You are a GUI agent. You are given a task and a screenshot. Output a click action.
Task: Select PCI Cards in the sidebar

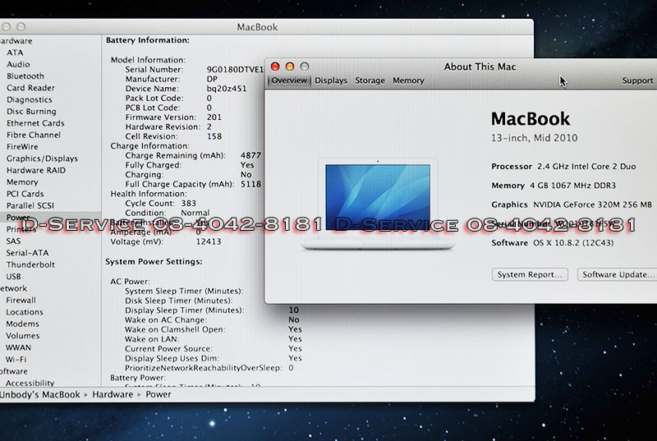pos(25,194)
